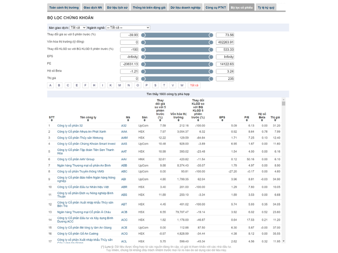Filter companies by letter B
Viewport: 338px width, 253px height.
click(59, 85)
